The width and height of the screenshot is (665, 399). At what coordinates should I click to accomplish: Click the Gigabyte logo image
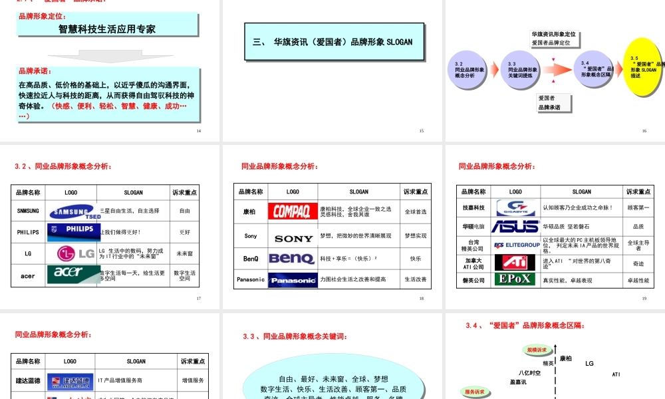click(x=516, y=207)
